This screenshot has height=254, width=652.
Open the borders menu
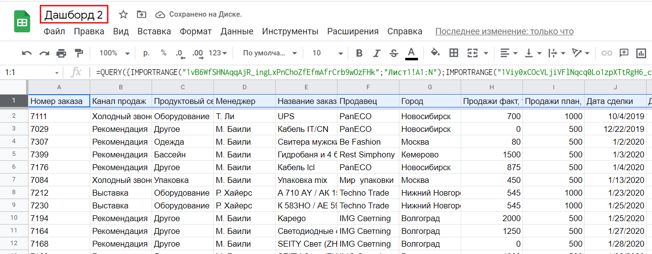click(454, 53)
